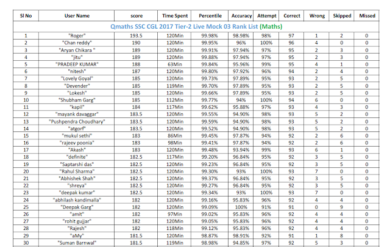Click the time spent value 112Min
This screenshot has height=247, width=390.
click(x=175, y=100)
